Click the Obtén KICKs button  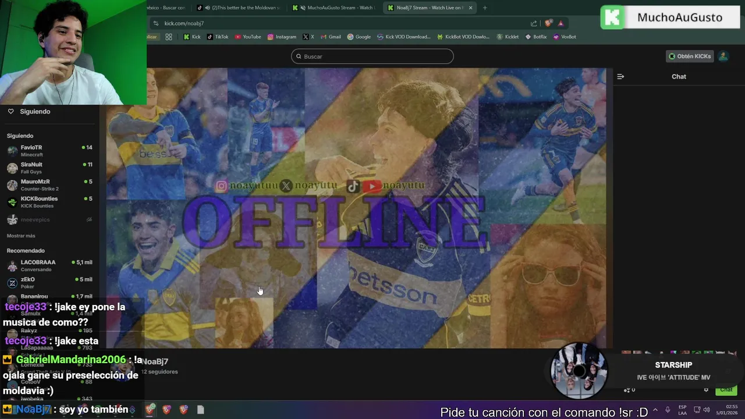(x=690, y=56)
